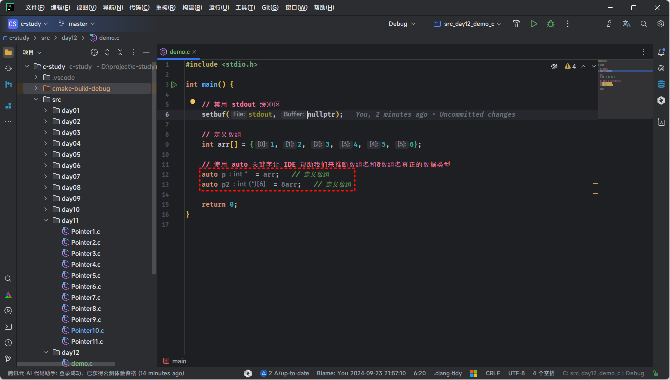Build project with hammer icon
Viewport: 670px width, 380px height.
(517, 24)
